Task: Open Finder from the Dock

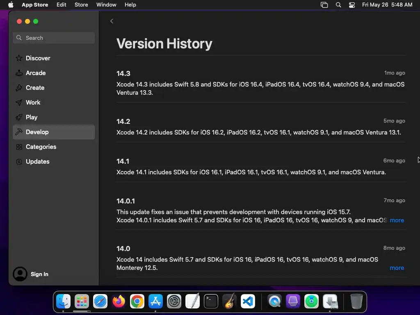Action: pos(63,301)
